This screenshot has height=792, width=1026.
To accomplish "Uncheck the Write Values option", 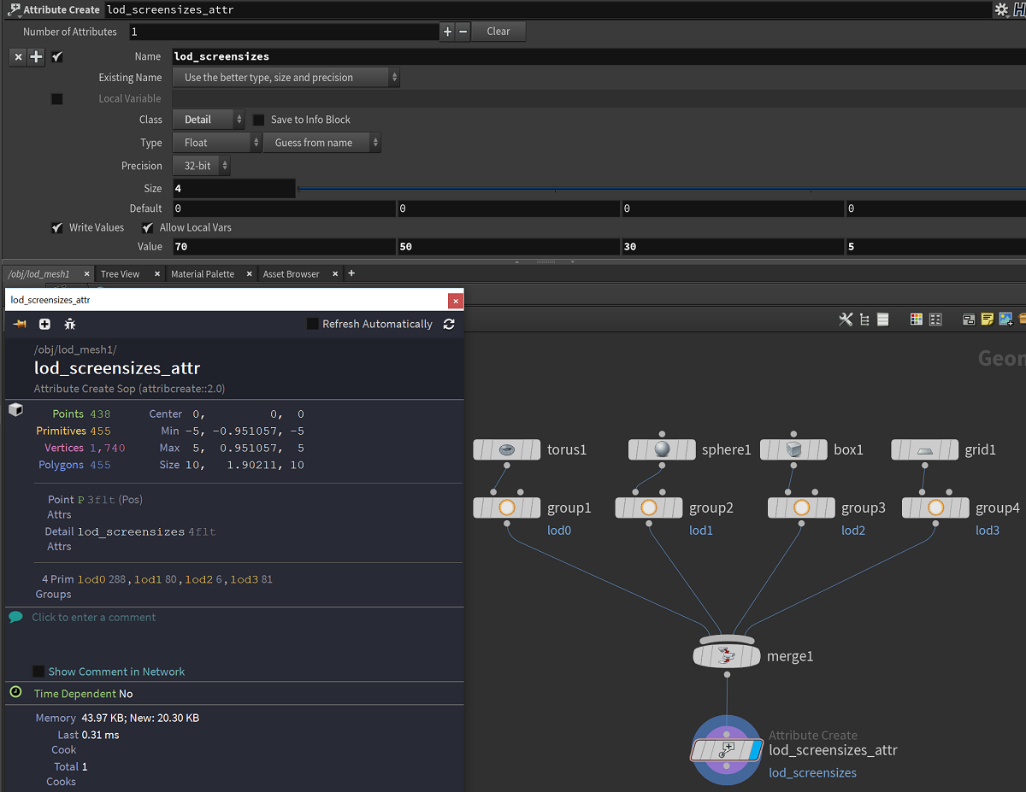I will [x=57, y=228].
